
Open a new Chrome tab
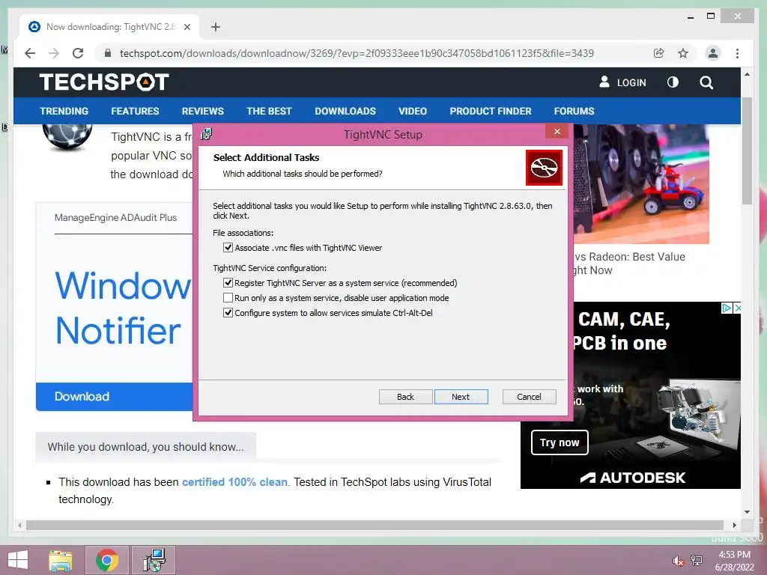pyautogui.click(x=216, y=27)
